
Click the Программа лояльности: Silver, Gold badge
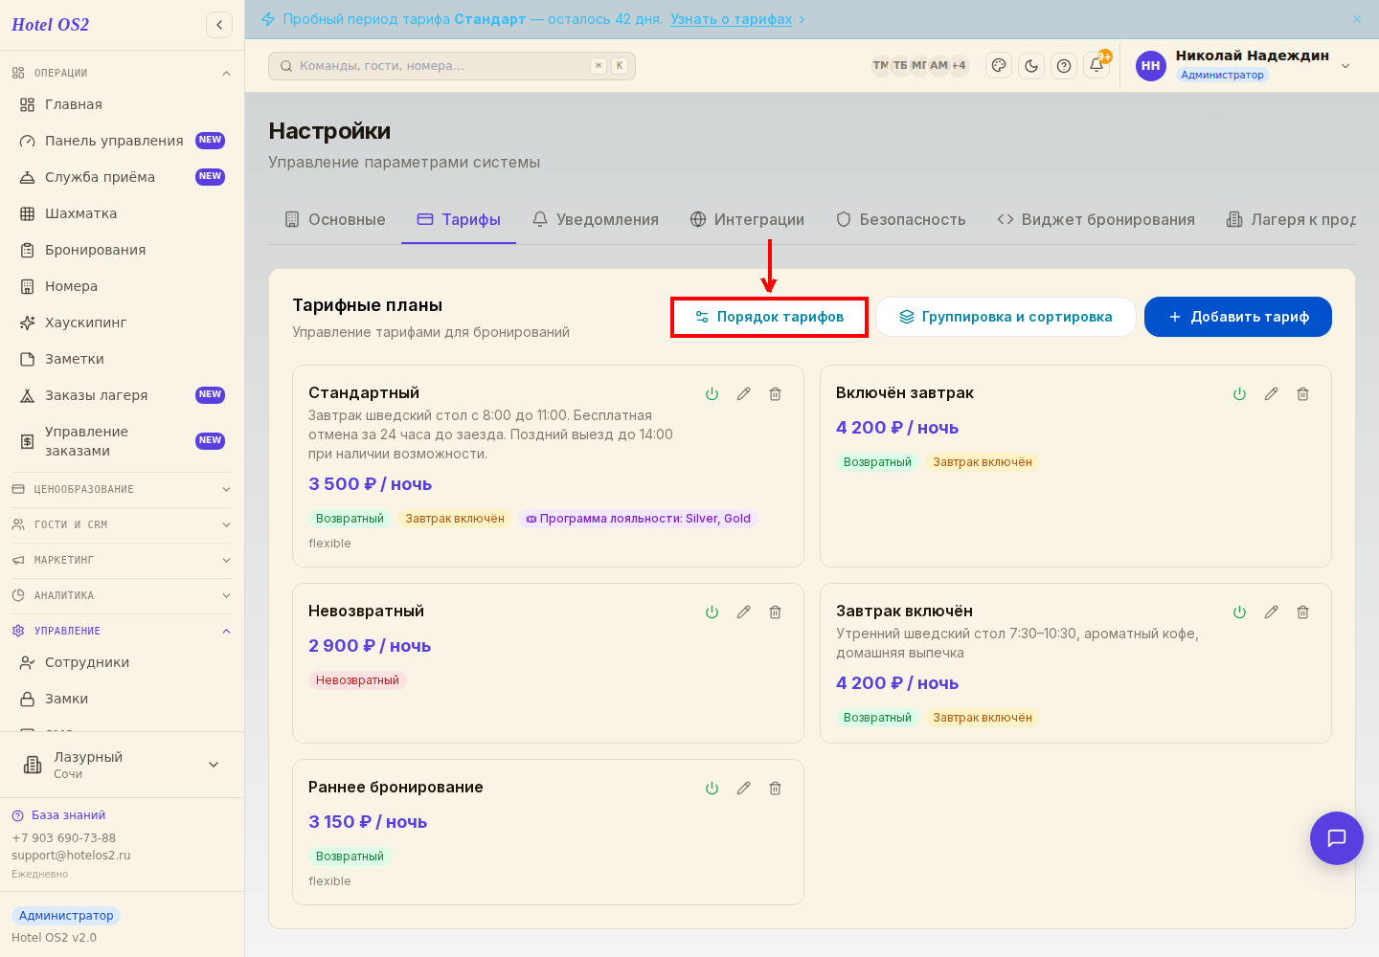click(639, 519)
